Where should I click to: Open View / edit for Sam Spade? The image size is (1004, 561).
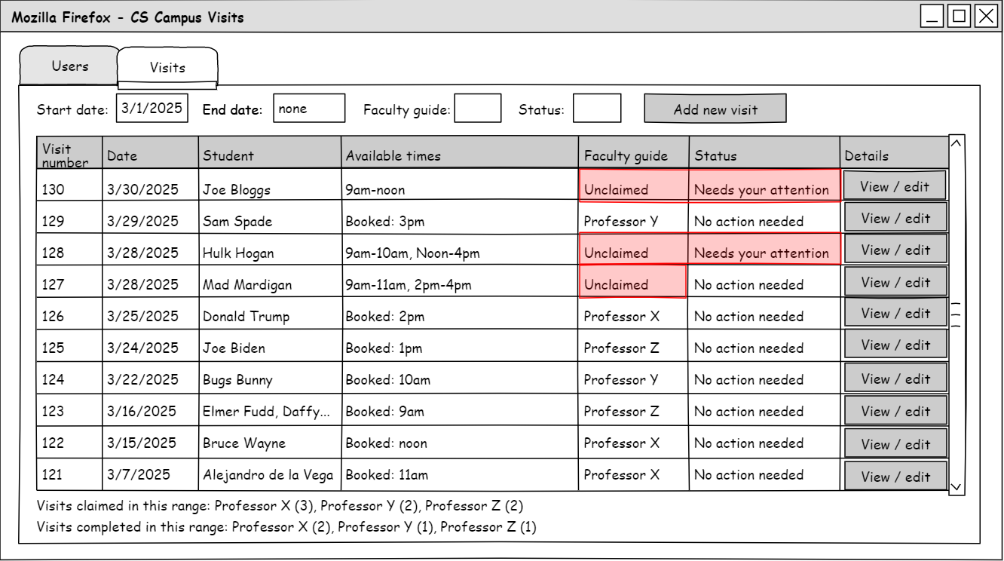[895, 219]
